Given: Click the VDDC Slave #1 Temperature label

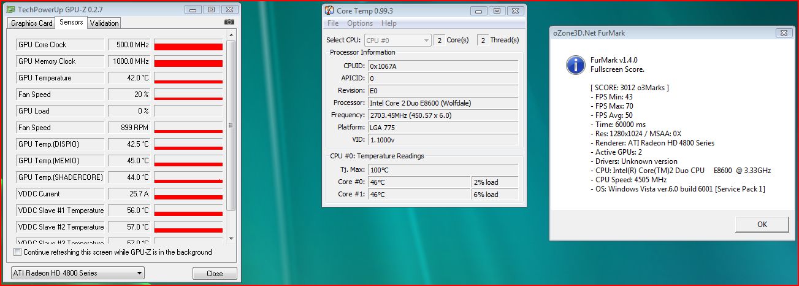Looking at the screenshot, I should [x=61, y=211].
